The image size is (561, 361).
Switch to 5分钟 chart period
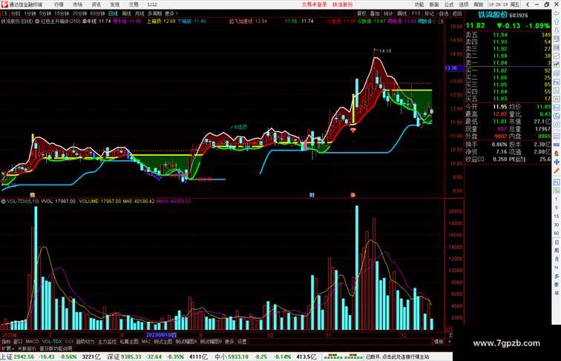point(45,13)
